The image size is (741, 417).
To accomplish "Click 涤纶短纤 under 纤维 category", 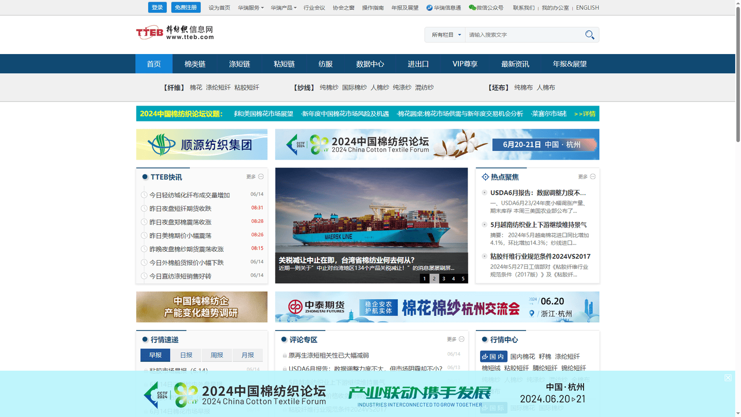I will click(x=218, y=88).
